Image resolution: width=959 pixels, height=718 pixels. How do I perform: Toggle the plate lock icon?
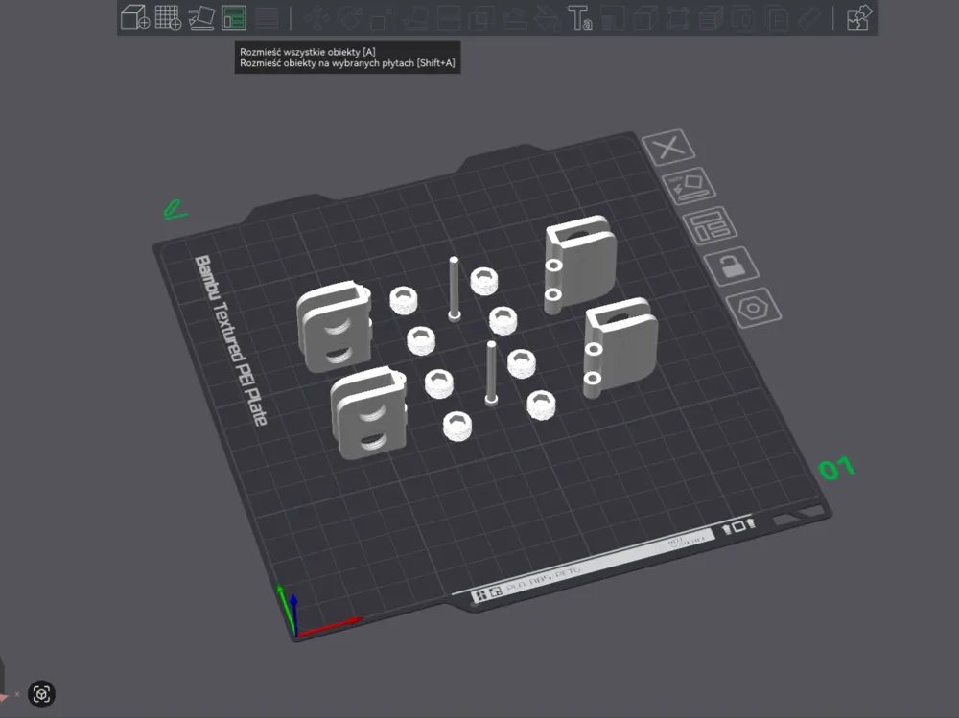(x=732, y=266)
